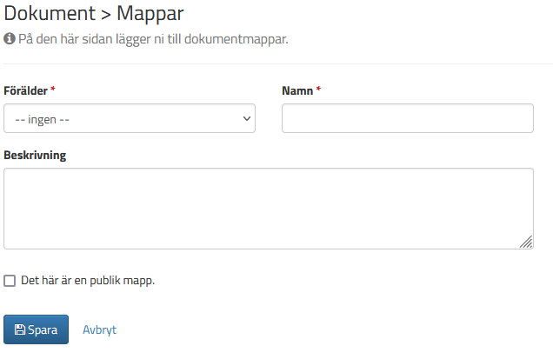The height and width of the screenshot is (359, 553).
Task: Click the Namn field label
Action: coord(297,90)
